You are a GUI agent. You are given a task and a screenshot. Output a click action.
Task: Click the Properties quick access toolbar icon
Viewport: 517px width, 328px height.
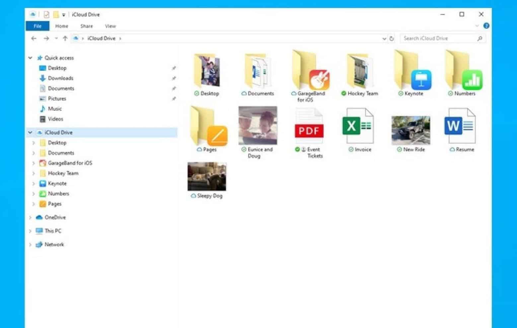tap(46, 15)
